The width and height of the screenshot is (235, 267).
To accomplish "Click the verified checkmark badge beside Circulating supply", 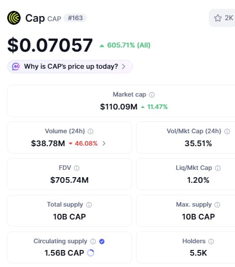I will click(102, 242).
